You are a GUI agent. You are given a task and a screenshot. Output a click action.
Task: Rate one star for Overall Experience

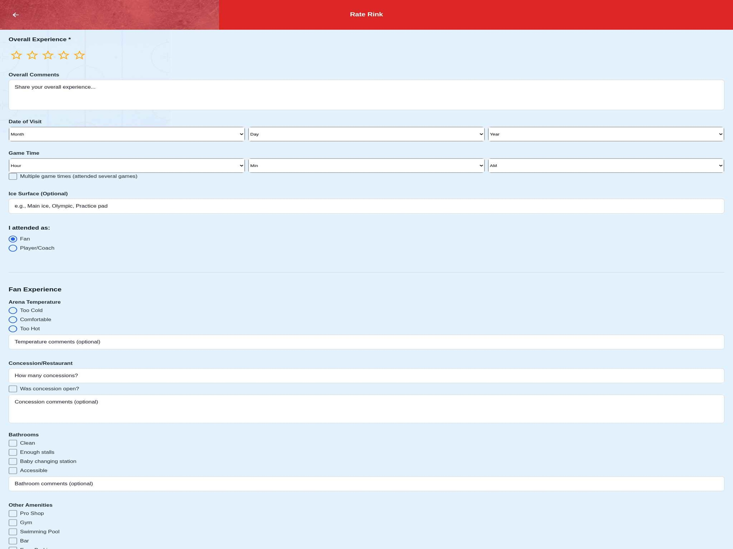(x=16, y=55)
